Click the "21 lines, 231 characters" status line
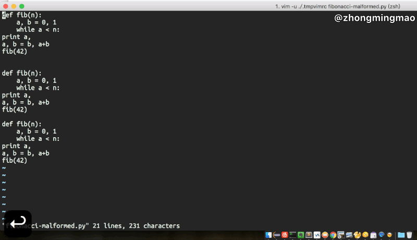Viewport: 417px width, 240px height. (x=136, y=226)
